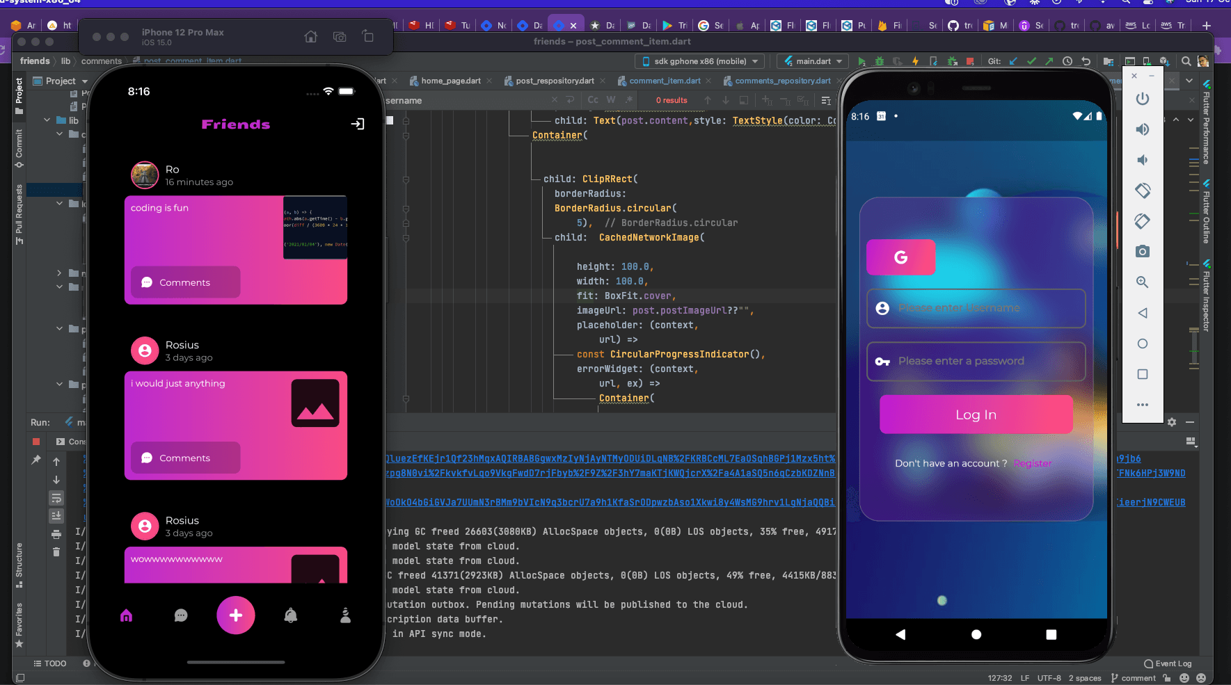The image size is (1231, 685).
Task: Commit changes via the Git checkmark icon
Action: [1030, 61]
